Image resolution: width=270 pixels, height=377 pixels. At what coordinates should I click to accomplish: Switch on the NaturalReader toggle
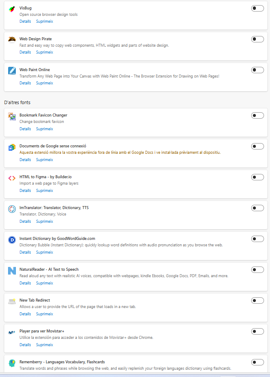257,270
